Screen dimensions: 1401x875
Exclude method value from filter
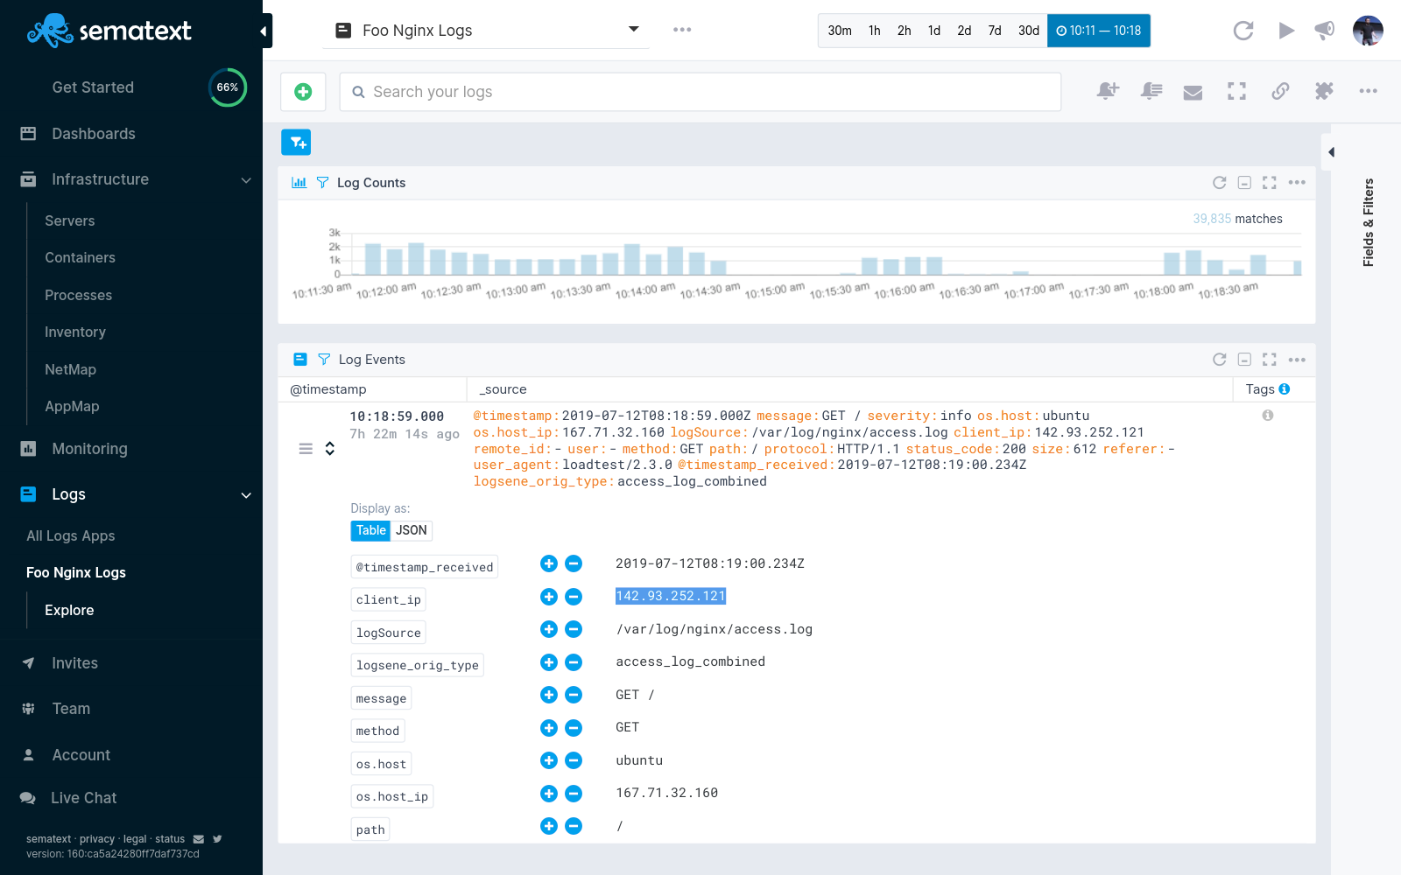574,728
